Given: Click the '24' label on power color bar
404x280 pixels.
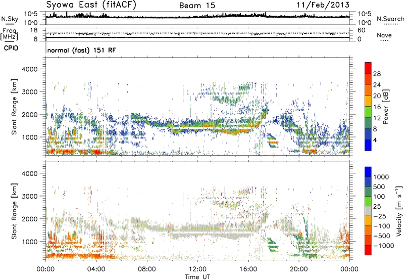Looking at the screenshot, I should [377, 85].
